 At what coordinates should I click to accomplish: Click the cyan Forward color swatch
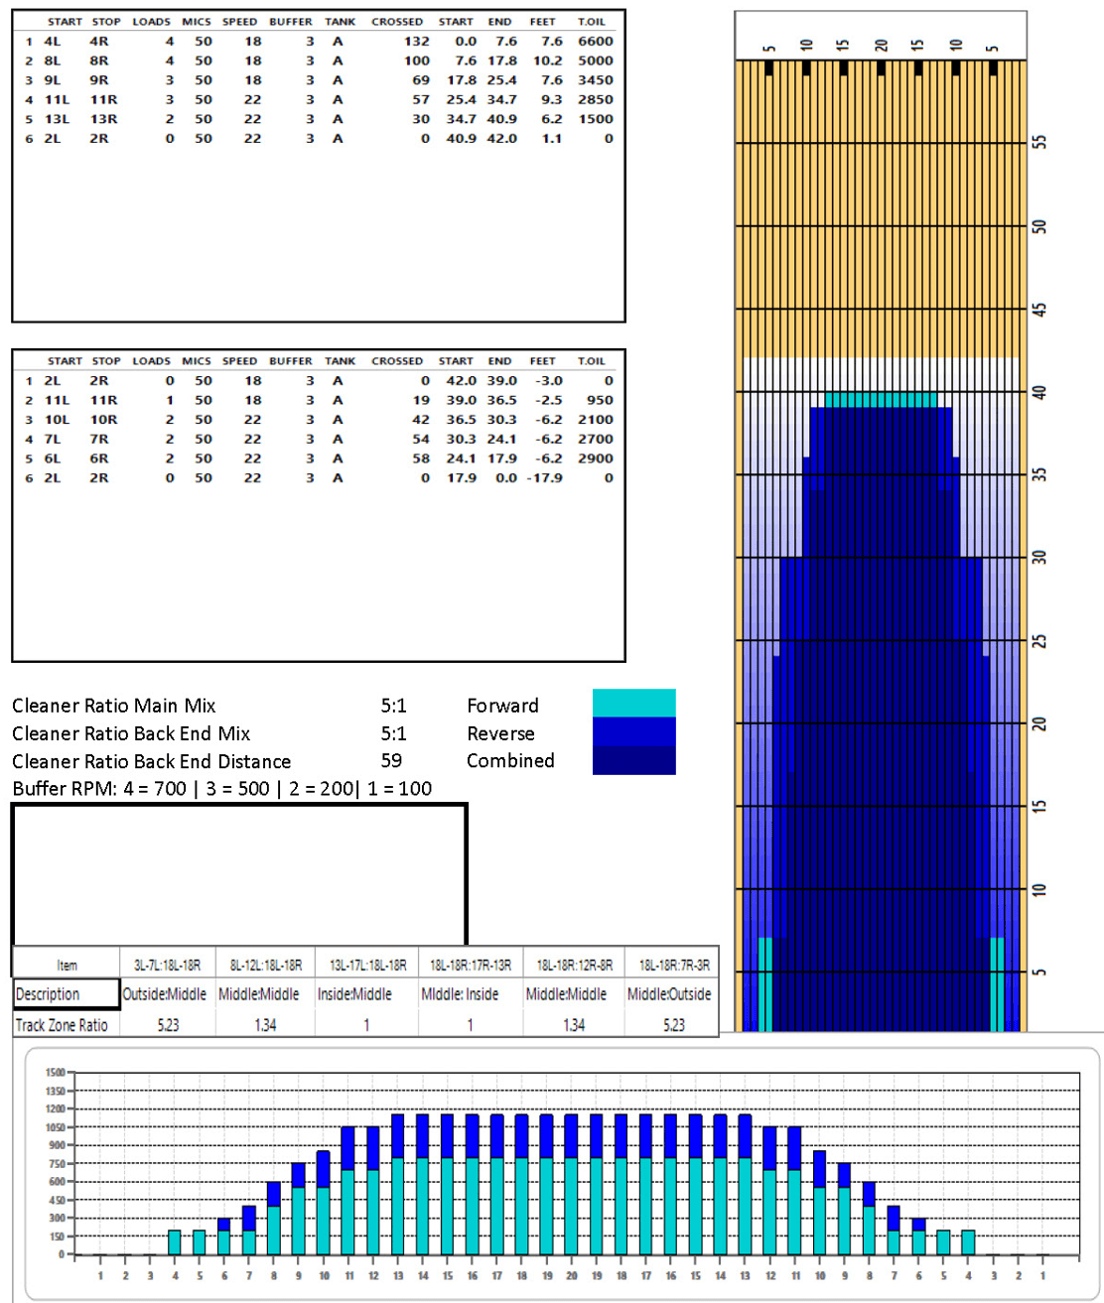coord(633,703)
